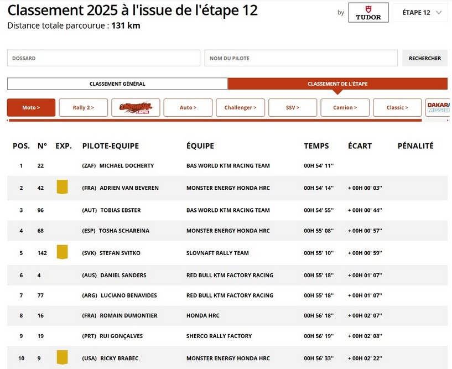
Task: Open pilot Luciano Benavides
Action: click(128, 295)
